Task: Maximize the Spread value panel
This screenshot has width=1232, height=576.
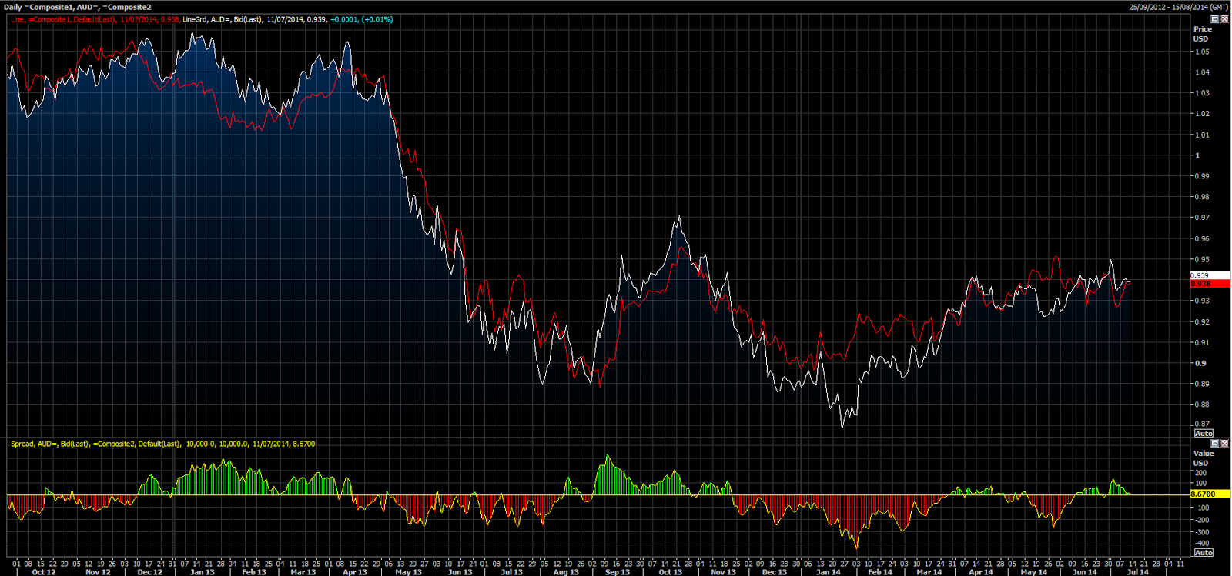Action: pos(1215,444)
